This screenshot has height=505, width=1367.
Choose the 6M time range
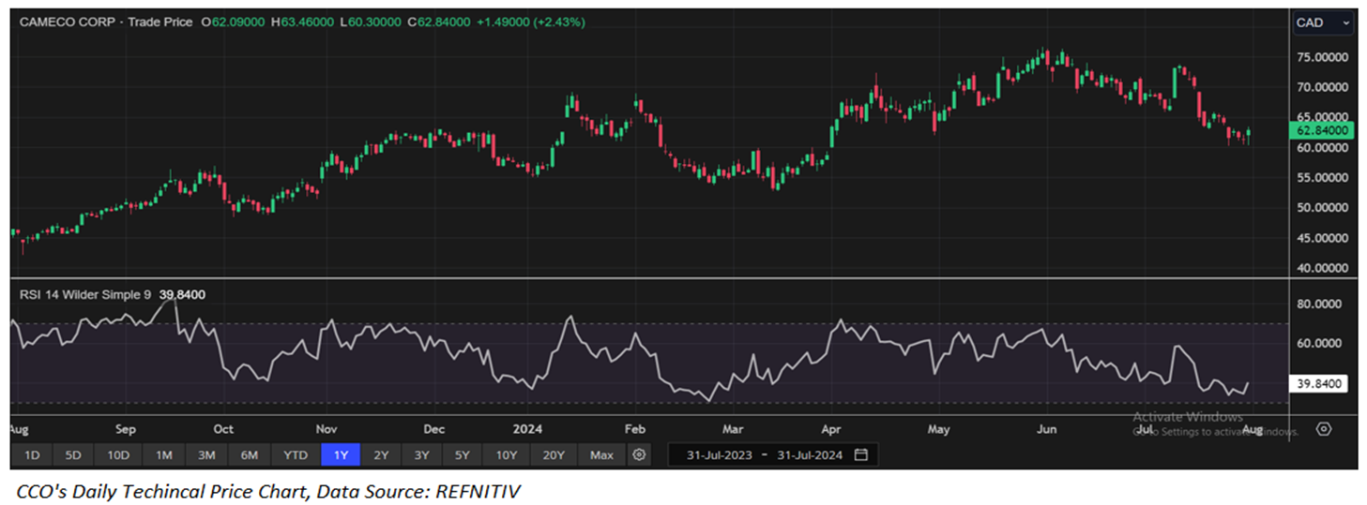tap(250, 455)
